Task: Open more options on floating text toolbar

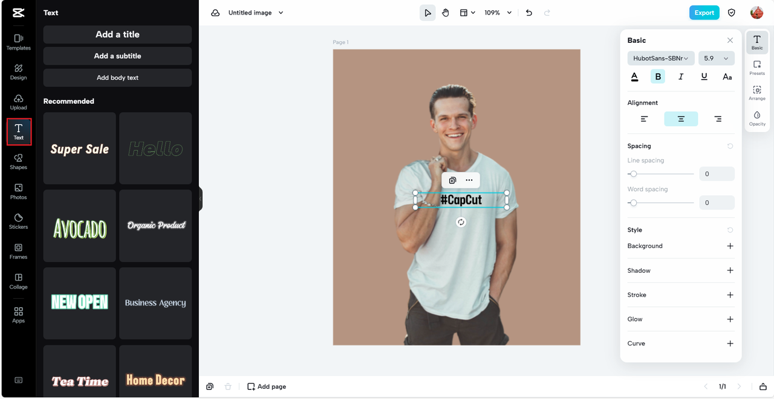Action: click(469, 180)
